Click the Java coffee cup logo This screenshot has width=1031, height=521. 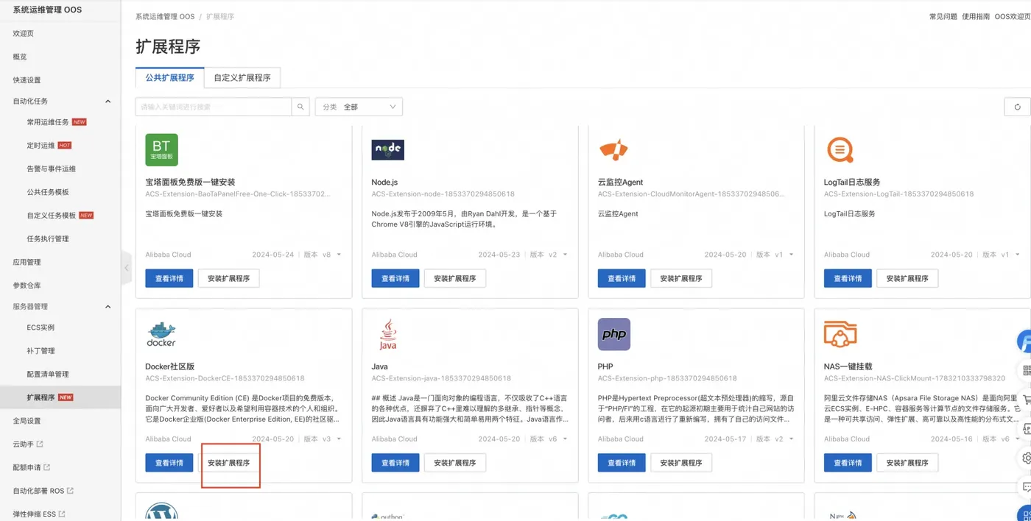[387, 334]
